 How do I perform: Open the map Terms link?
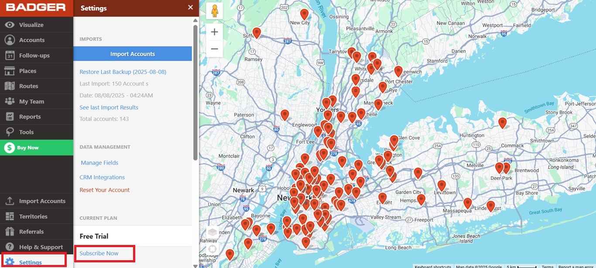click(547, 266)
